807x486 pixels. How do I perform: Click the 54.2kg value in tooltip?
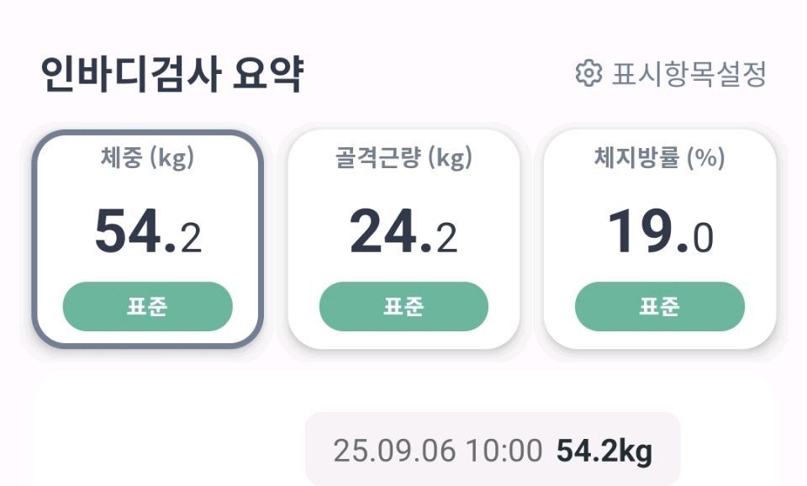(604, 452)
